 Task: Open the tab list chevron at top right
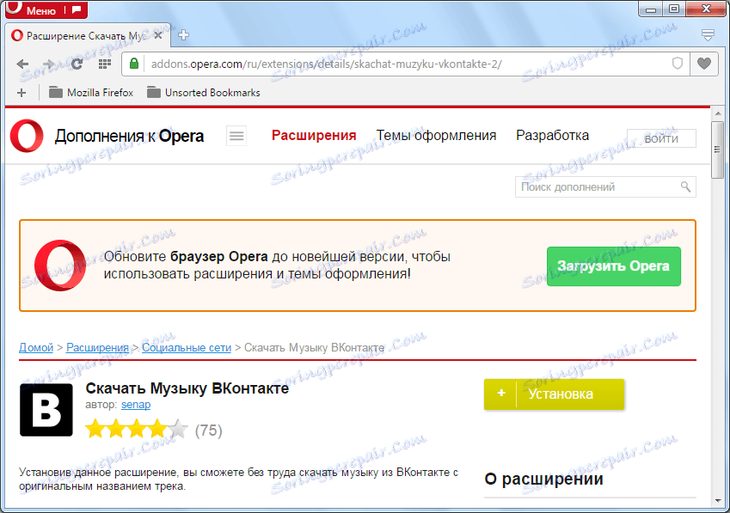[x=707, y=36]
